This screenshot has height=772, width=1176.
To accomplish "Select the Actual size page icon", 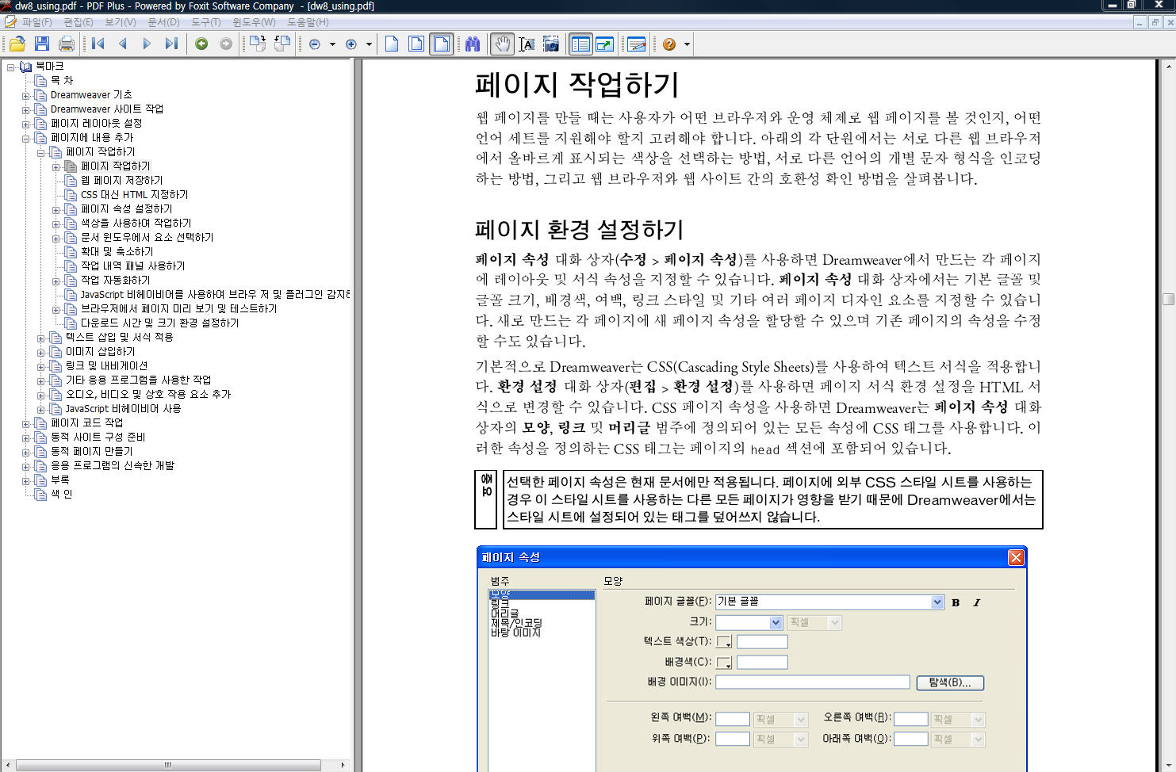I will coord(392,44).
